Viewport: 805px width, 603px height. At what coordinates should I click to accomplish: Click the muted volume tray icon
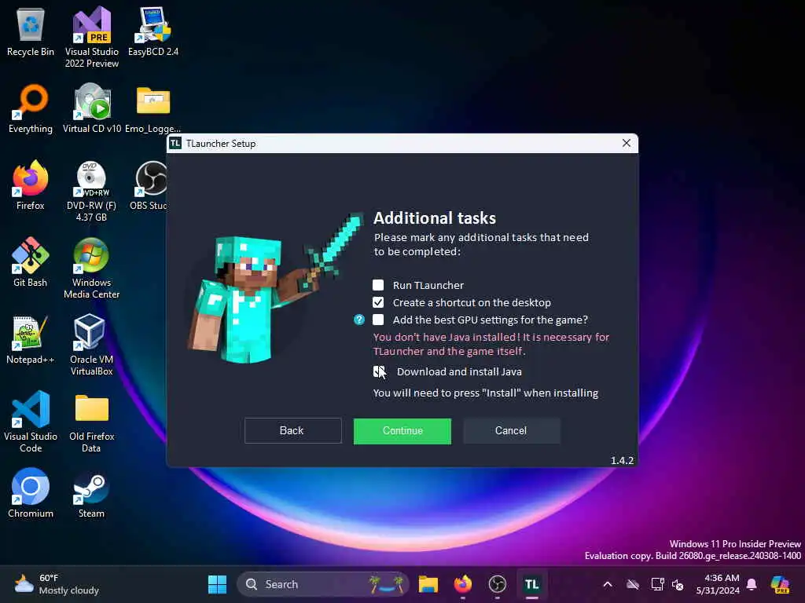point(678,584)
